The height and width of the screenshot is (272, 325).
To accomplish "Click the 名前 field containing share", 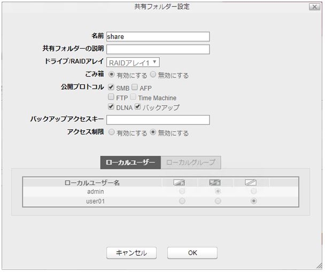I will tap(158, 37).
